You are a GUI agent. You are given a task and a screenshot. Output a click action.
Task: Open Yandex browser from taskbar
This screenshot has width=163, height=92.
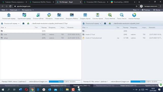click(x=44, y=90)
